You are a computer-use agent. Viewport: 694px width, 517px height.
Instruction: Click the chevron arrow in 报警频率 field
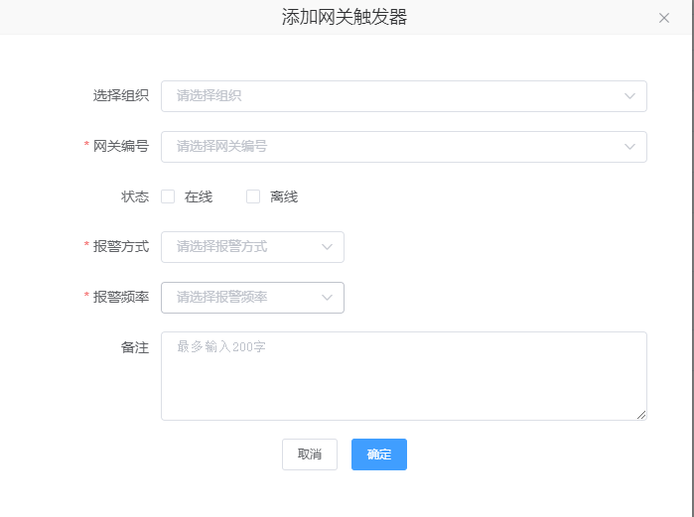click(x=327, y=298)
